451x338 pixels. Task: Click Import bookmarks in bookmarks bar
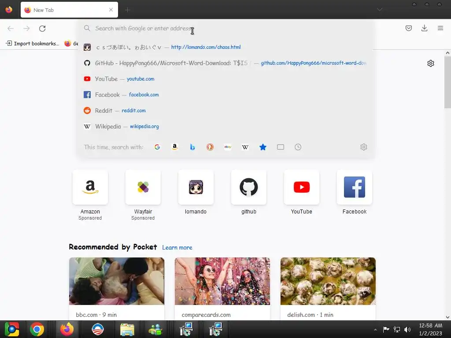(33, 44)
